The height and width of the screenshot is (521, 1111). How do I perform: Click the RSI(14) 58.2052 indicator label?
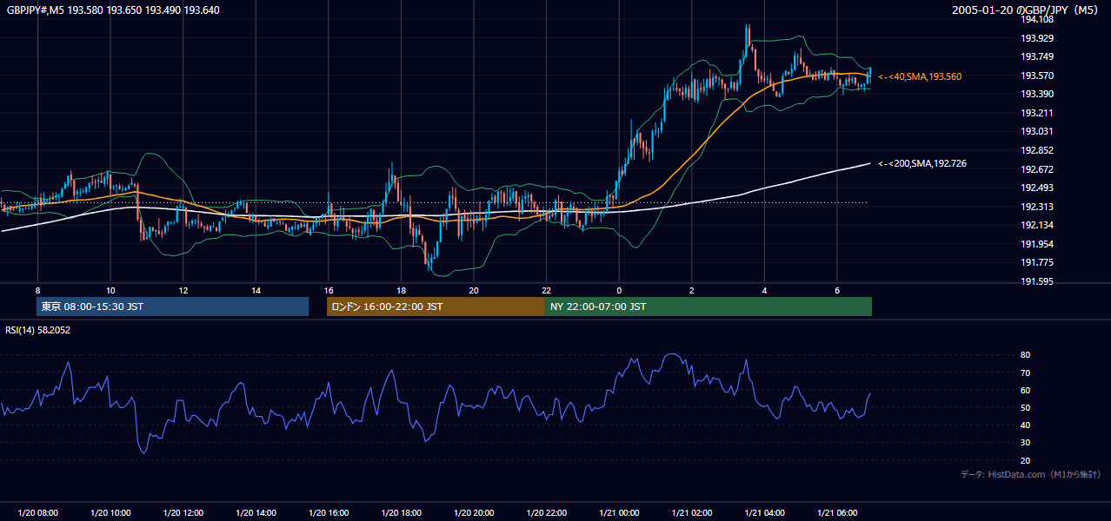click(x=37, y=330)
